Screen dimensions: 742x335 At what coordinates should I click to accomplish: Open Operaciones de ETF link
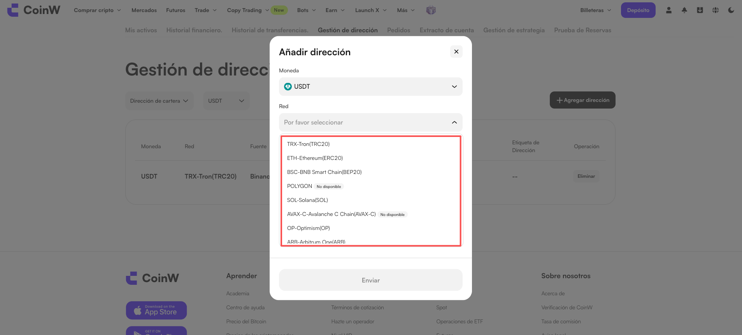coord(460,321)
